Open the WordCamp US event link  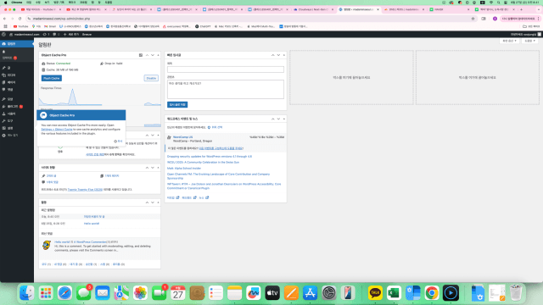pyautogui.click(x=183, y=137)
